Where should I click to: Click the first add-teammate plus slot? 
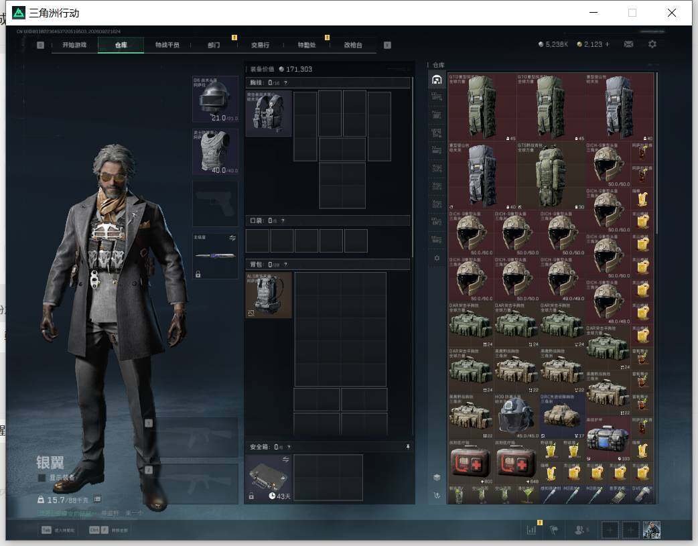click(610, 530)
